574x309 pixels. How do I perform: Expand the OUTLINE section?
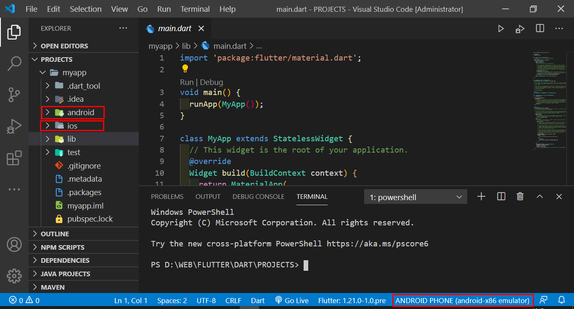click(x=55, y=234)
